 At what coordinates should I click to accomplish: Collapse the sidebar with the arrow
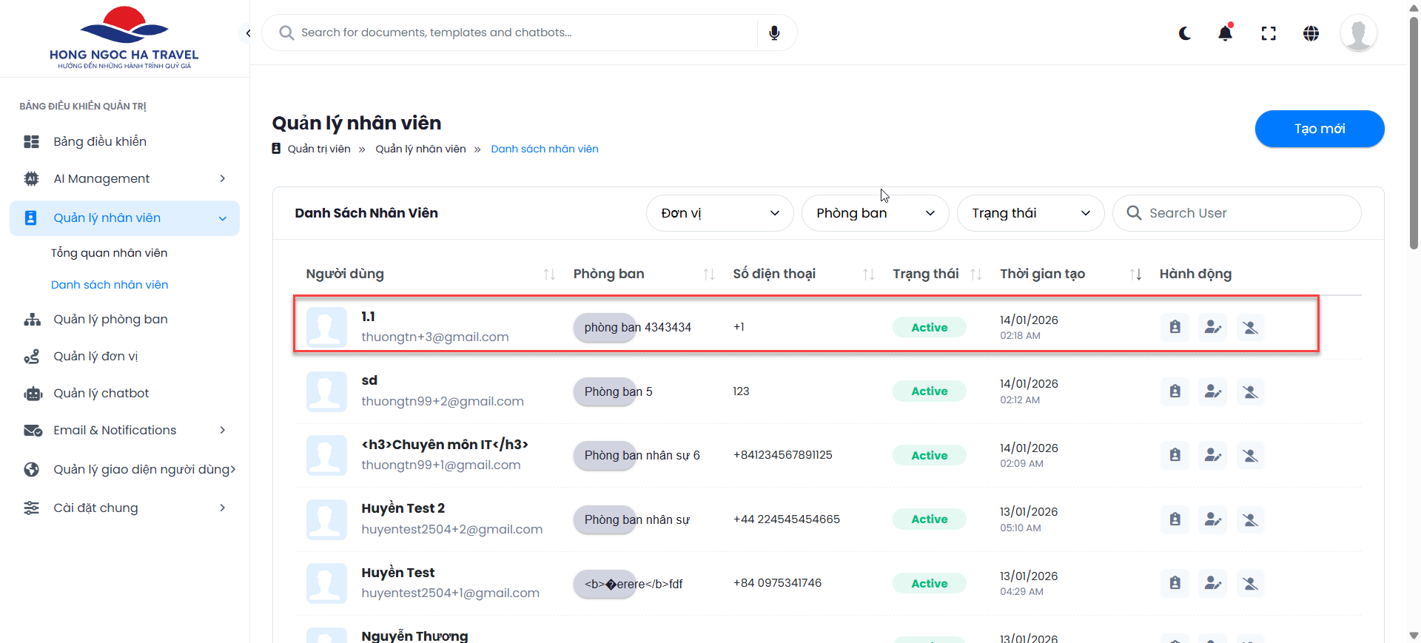248,33
